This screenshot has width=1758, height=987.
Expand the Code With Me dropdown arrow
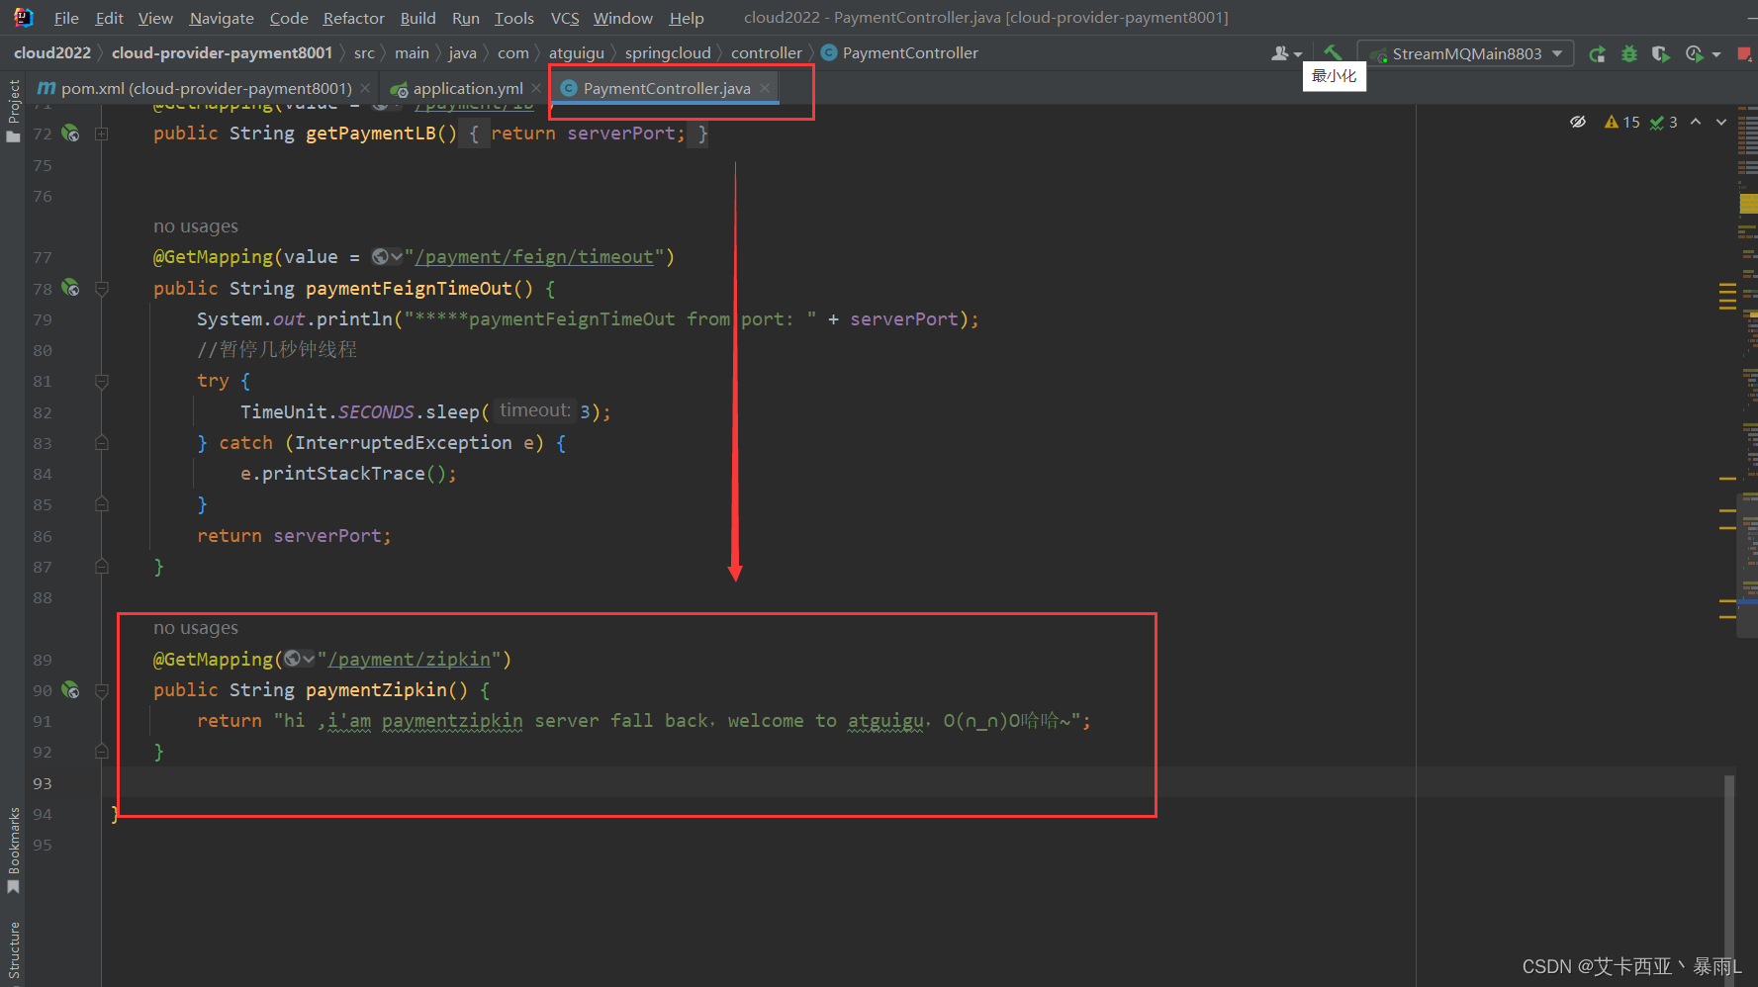point(1298,54)
